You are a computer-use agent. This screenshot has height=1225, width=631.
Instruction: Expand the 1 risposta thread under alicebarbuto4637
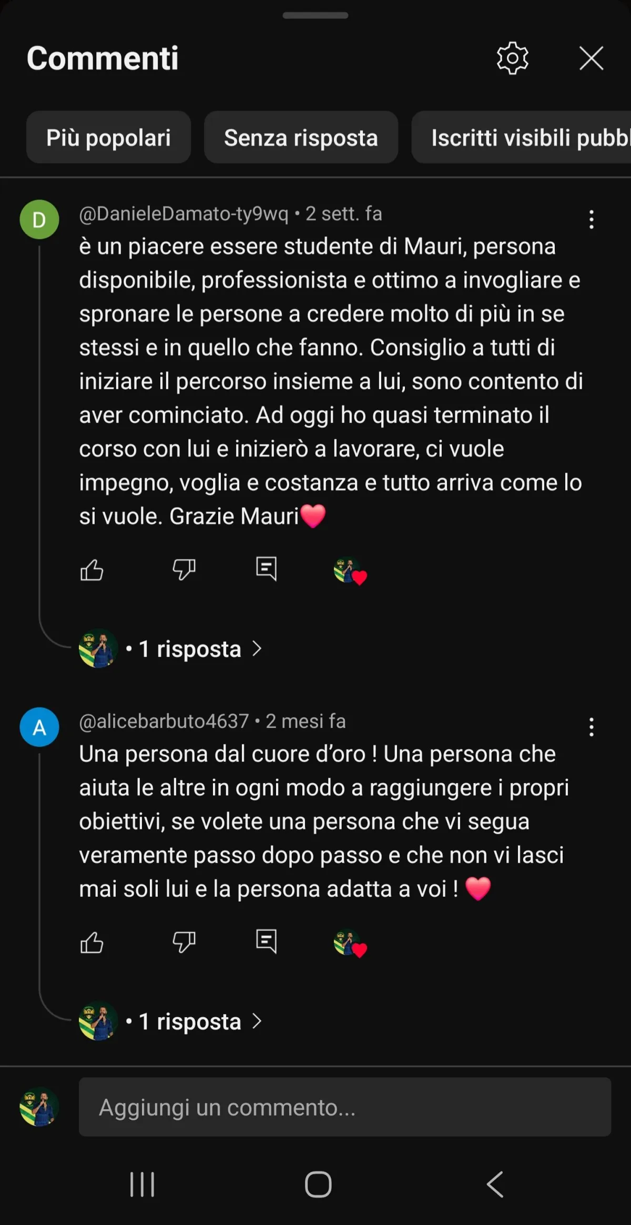(x=171, y=1021)
